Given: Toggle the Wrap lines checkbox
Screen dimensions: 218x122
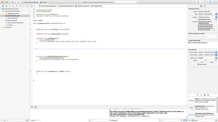Looking at the screenshot, I should (198, 64).
